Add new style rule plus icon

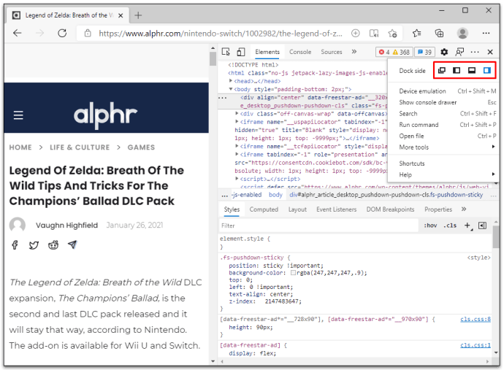[467, 226]
